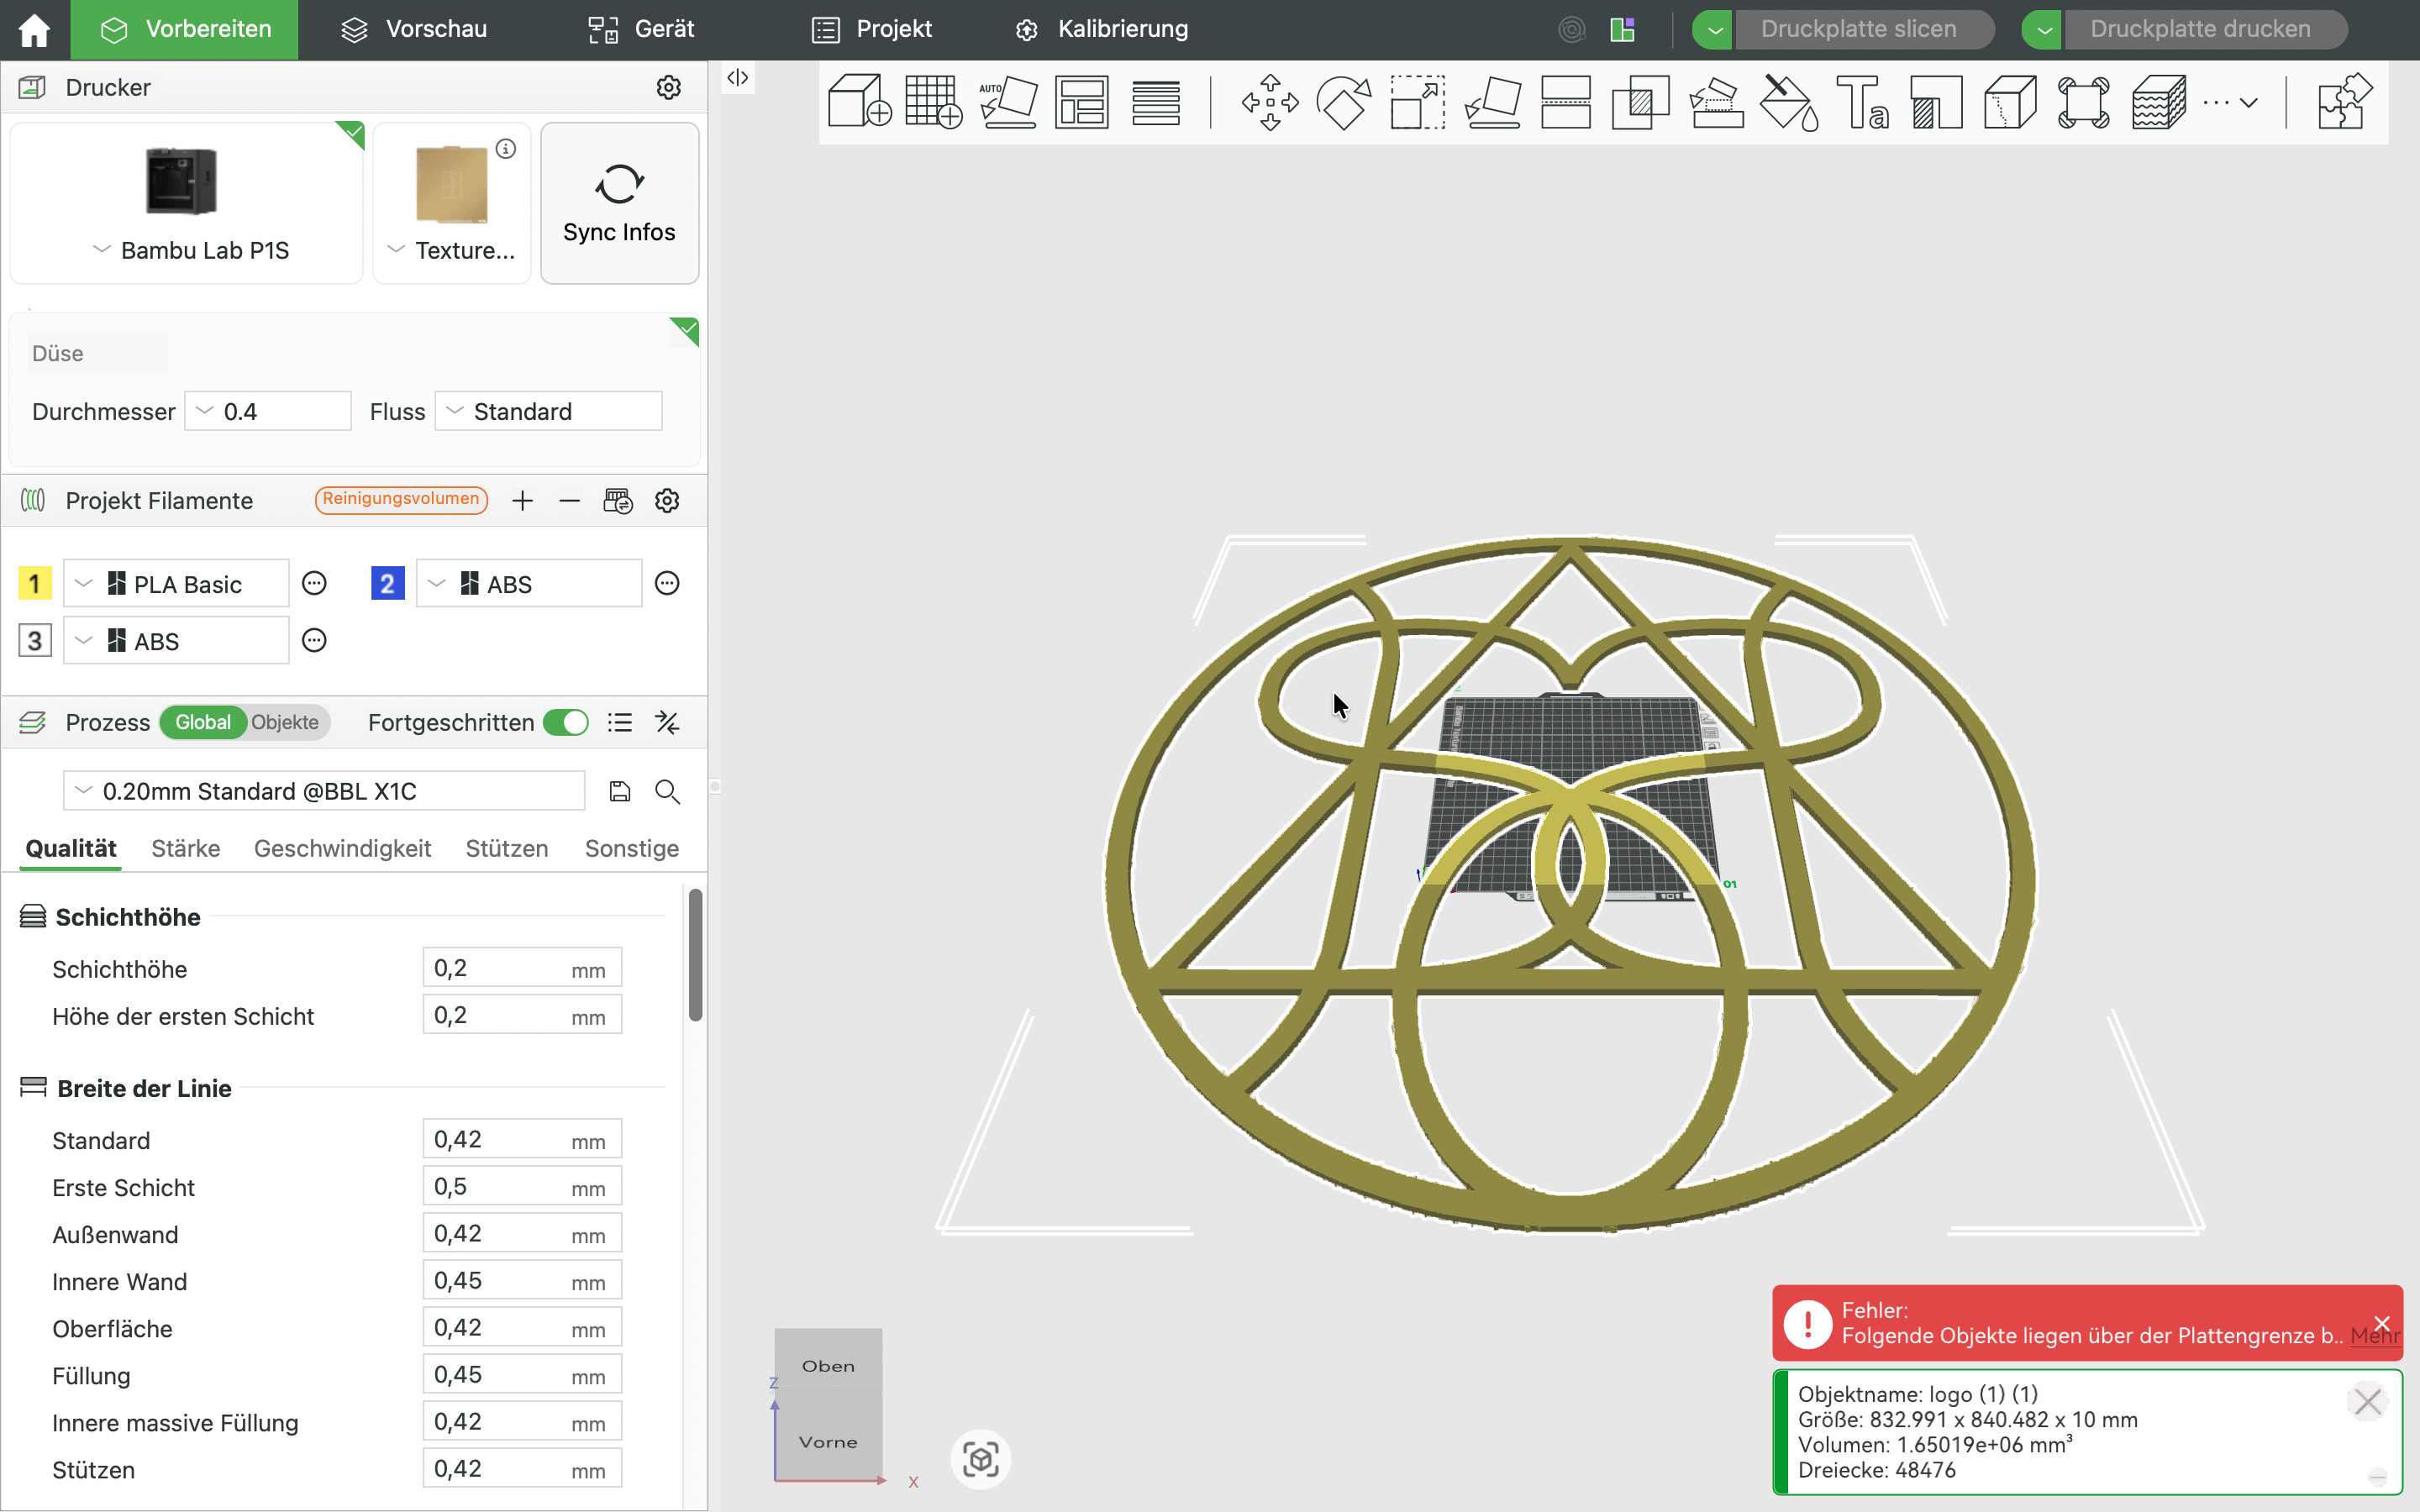Viewport: 2420px width, 1512px height.
Task: Toggle the Fortgeschritten advanced mode switch
Action: tap(566, 722)
